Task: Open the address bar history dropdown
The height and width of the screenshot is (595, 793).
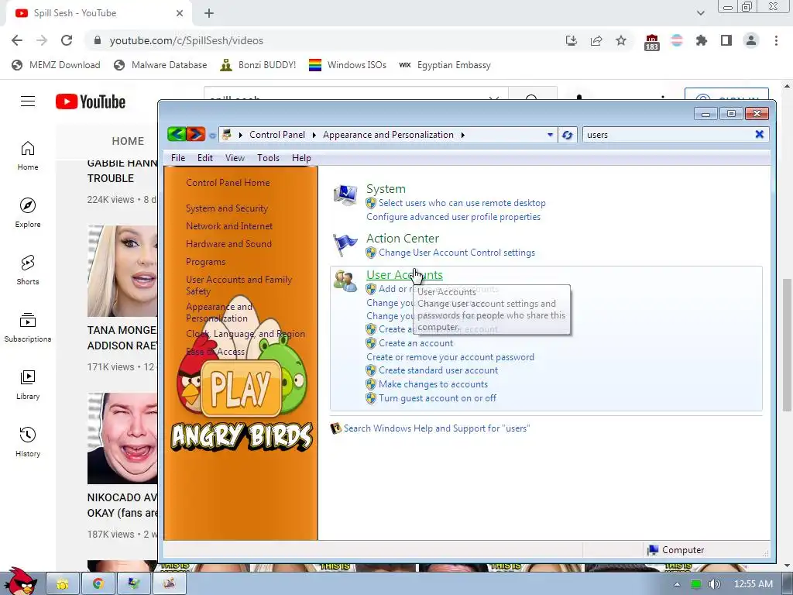Action: tap(550, 135)
